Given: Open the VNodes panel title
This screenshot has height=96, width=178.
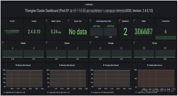Looking at the screenshot, I should coord(155,43).
